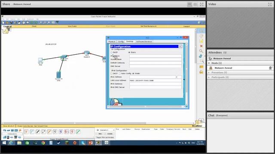Screen dimensions: 275x154
Task: Click into the IP Address field
Action: click(156, 56)
